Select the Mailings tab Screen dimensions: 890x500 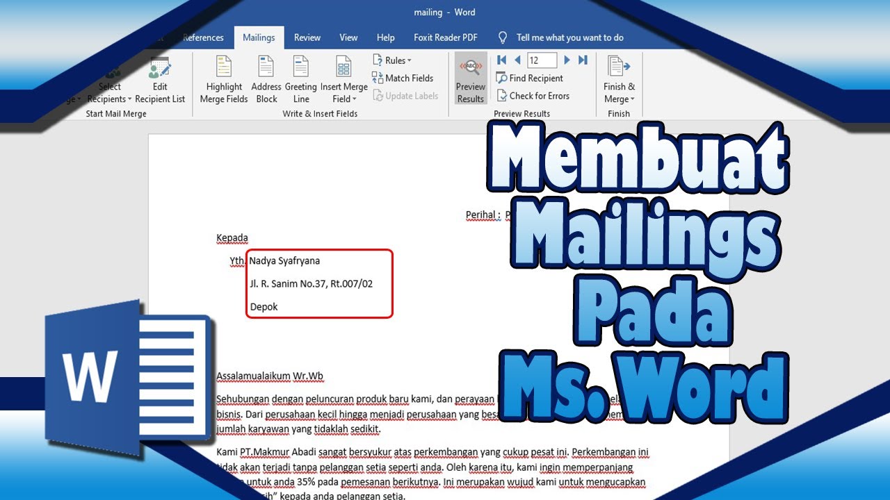[259, 37]
